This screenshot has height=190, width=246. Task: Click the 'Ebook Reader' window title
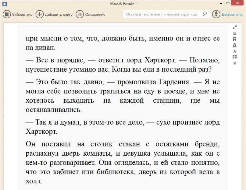(x=123, y=3)
